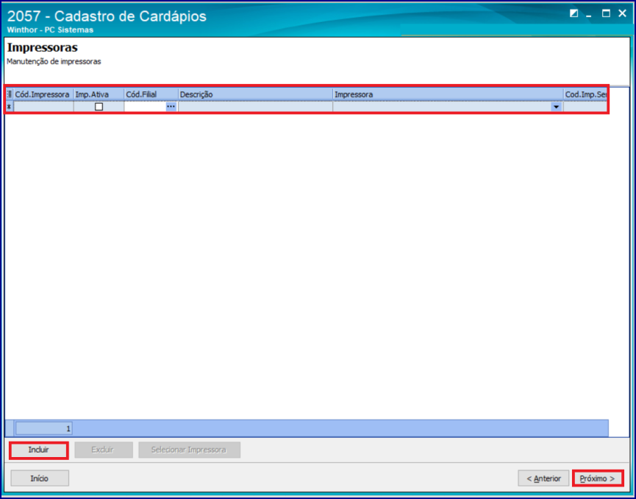The height and width of the screenshot is (499, 636).
Task: Advance with the Próximo > button
Action: [x=598, y=478]
